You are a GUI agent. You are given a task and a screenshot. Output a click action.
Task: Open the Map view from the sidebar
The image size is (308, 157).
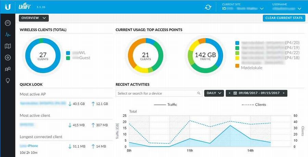(x=8, y=46)
